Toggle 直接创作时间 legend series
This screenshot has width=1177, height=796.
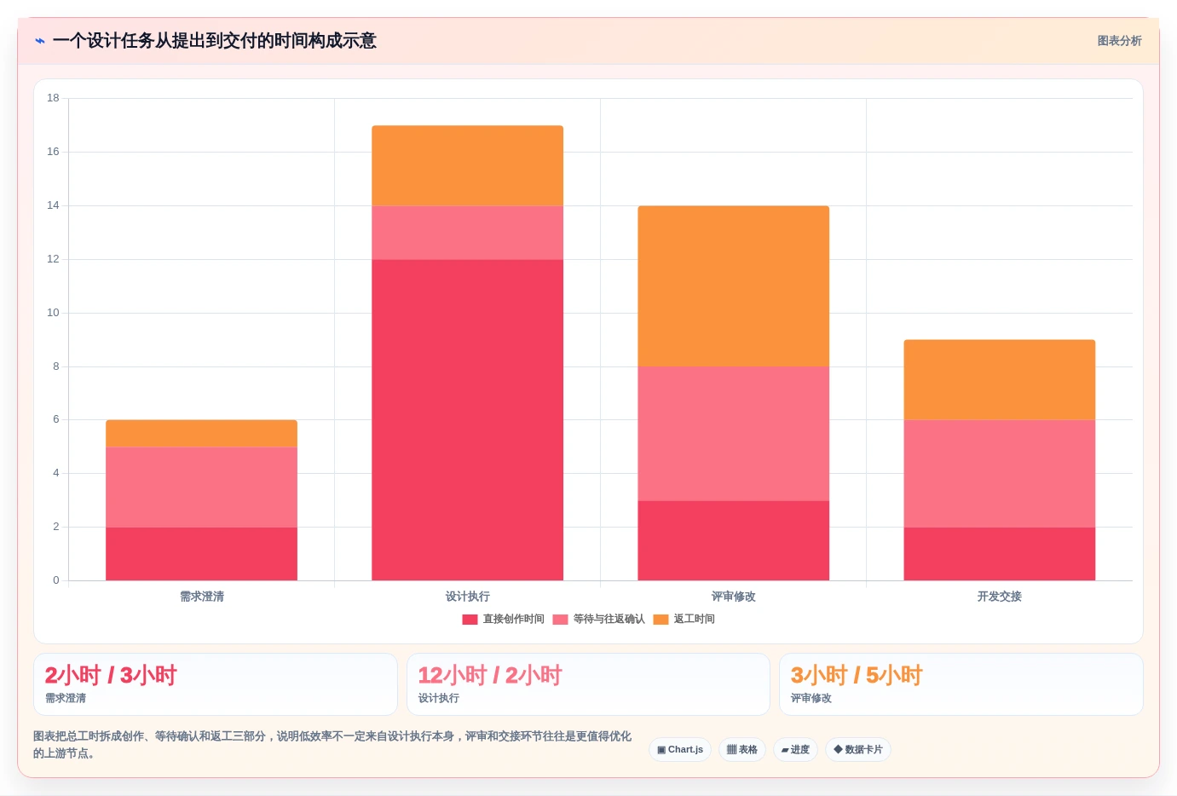(503, 620)
